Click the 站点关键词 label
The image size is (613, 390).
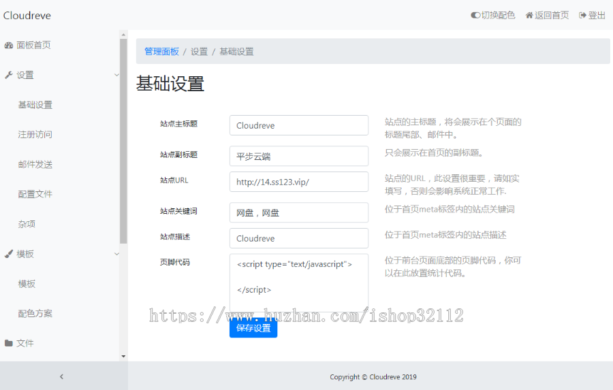(x=178, y=211)
